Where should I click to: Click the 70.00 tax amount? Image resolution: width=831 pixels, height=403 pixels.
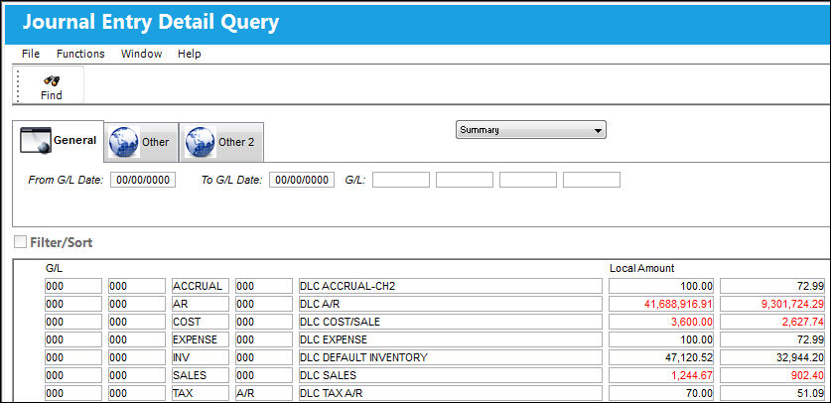tap(661, 393)
